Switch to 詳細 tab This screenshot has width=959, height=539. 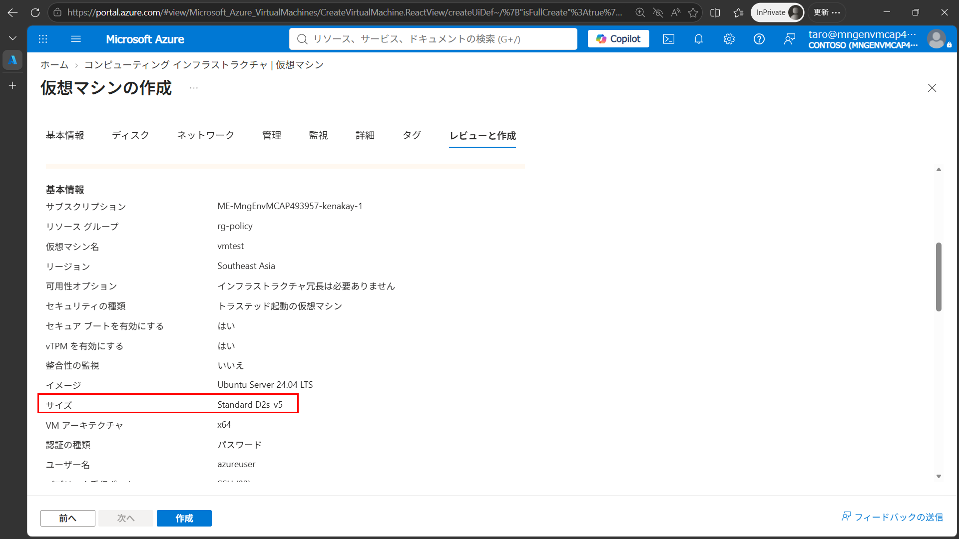click(365, 135)
